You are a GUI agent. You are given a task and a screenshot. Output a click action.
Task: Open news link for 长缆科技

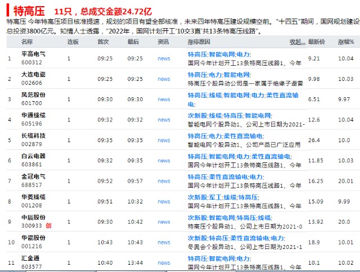tap(164, 140)
